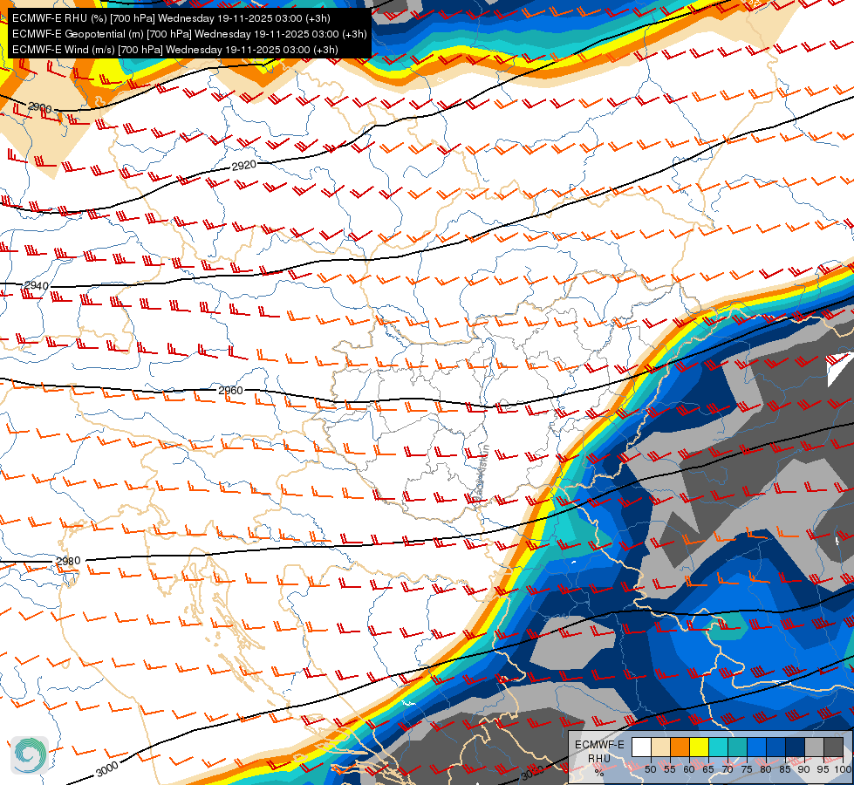Image resolution: width=854 pixels, height=785 pixels.
Task: Click the swirl logo icon
Action: click(30, 754)
